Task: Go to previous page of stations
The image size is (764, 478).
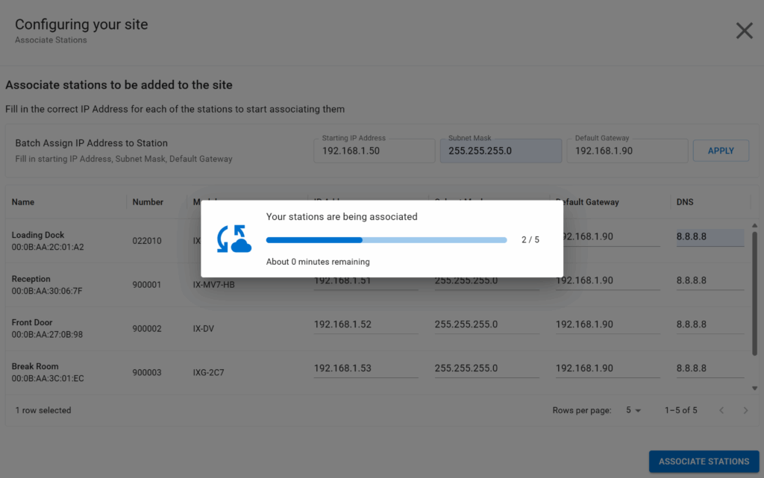Action: click(x=721, y=410)
